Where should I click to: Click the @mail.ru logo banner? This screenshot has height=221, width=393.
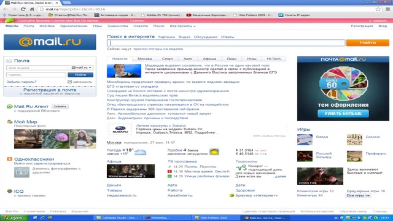click(50, 42)
